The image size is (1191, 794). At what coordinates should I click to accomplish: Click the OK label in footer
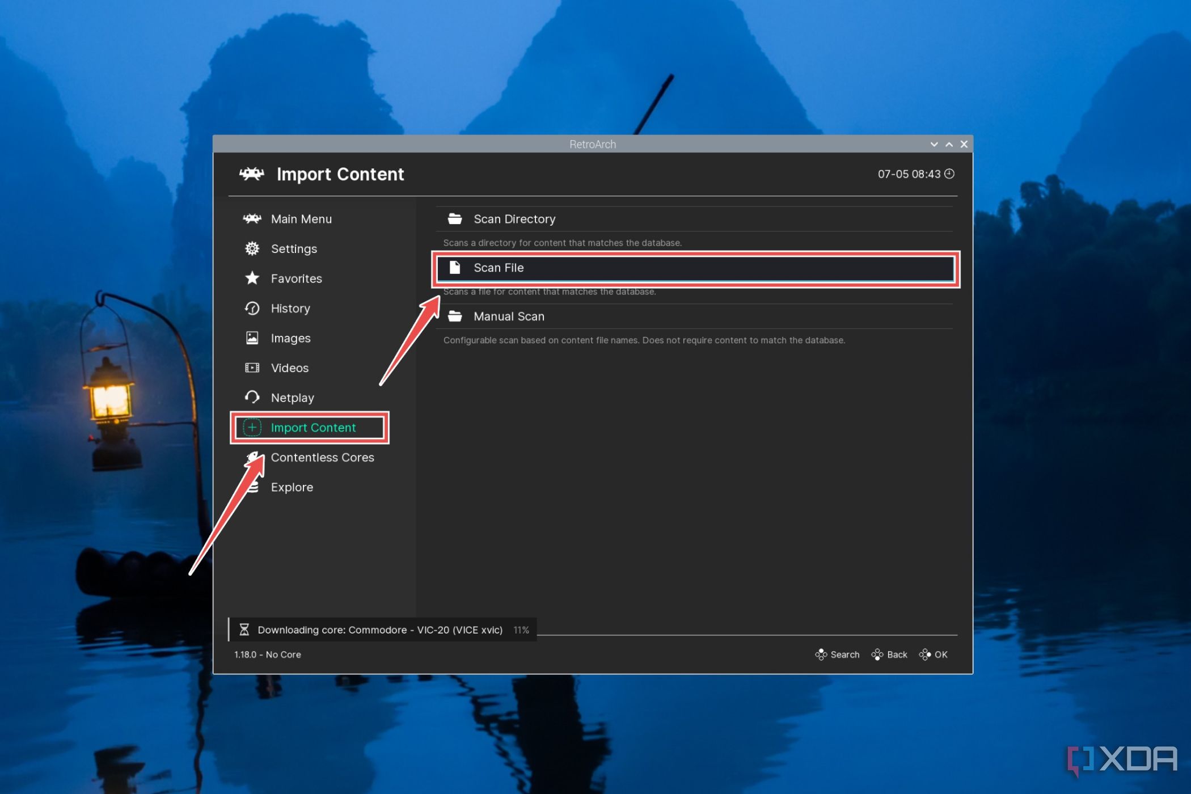pos(941,654)
